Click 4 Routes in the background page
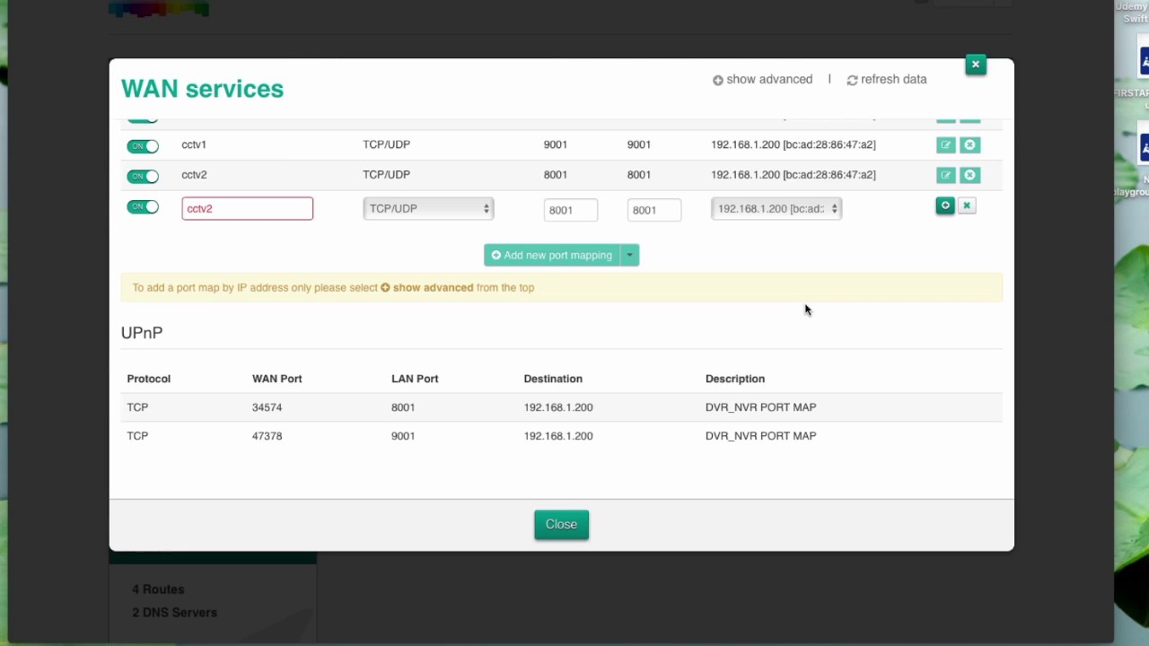 (x=158, y=589)
